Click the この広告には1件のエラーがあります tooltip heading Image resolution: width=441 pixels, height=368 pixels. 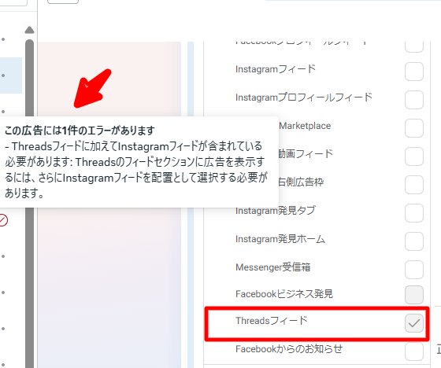pos(80,131)
